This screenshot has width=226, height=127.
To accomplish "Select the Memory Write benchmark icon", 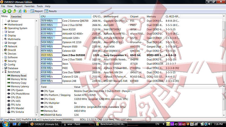I will point(9,79).
